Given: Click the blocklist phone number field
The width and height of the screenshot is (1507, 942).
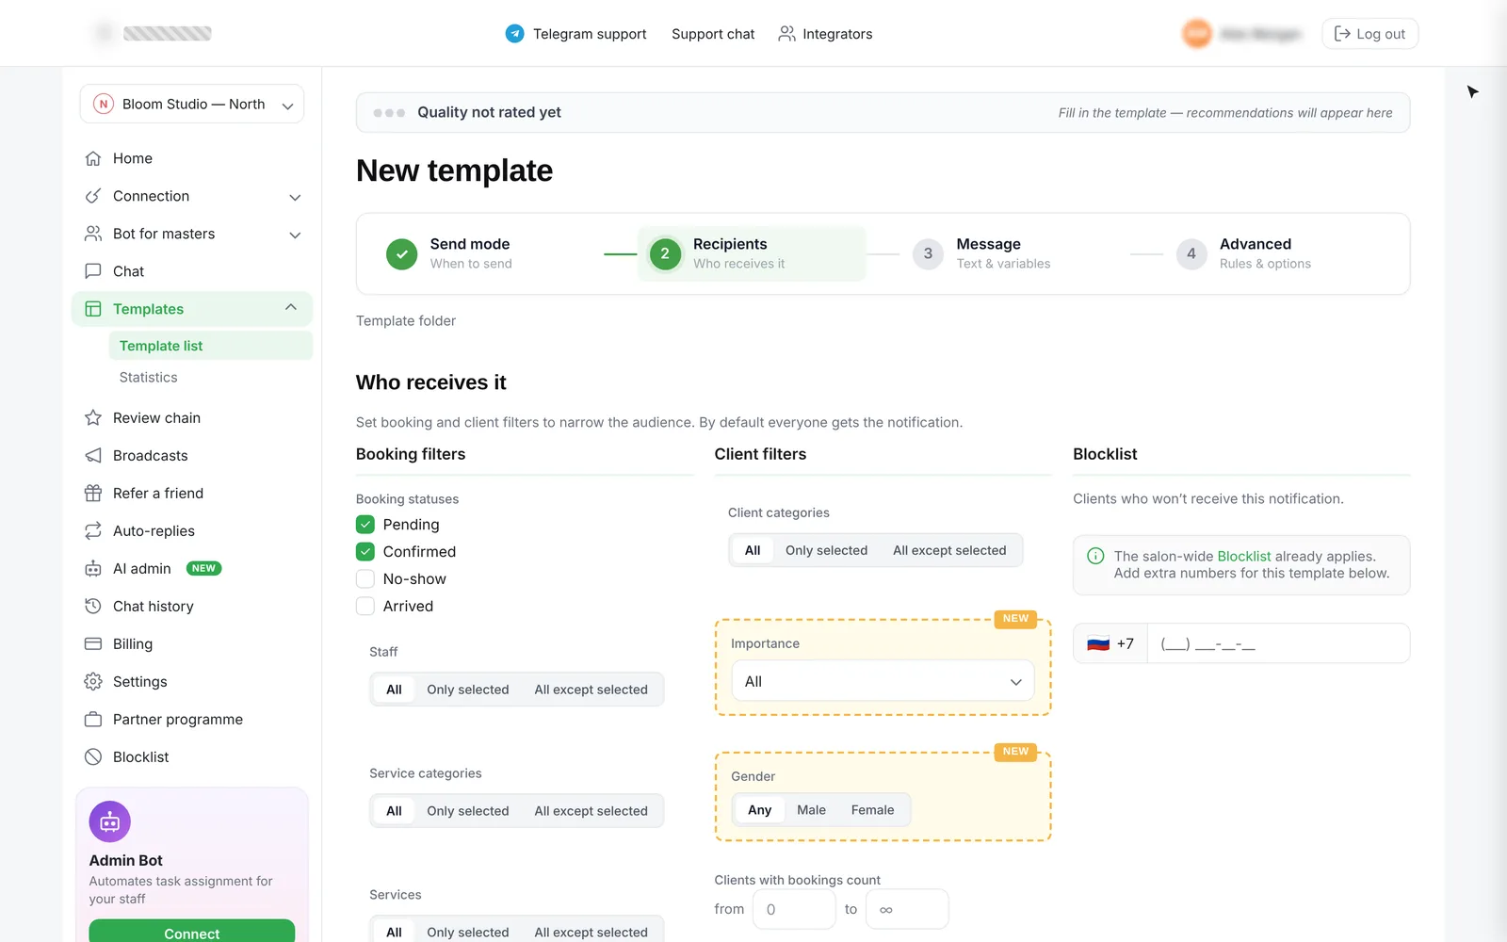Looking at the screenshot, I should (1278, 643).
